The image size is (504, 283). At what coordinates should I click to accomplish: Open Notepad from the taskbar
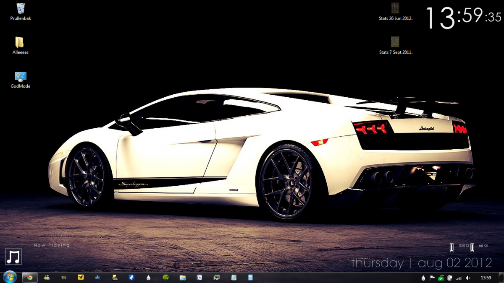234,278
